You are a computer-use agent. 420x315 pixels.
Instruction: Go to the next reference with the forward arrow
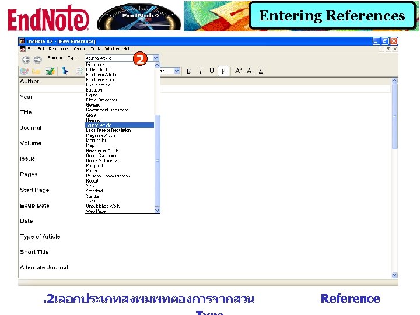coord(37,59)
